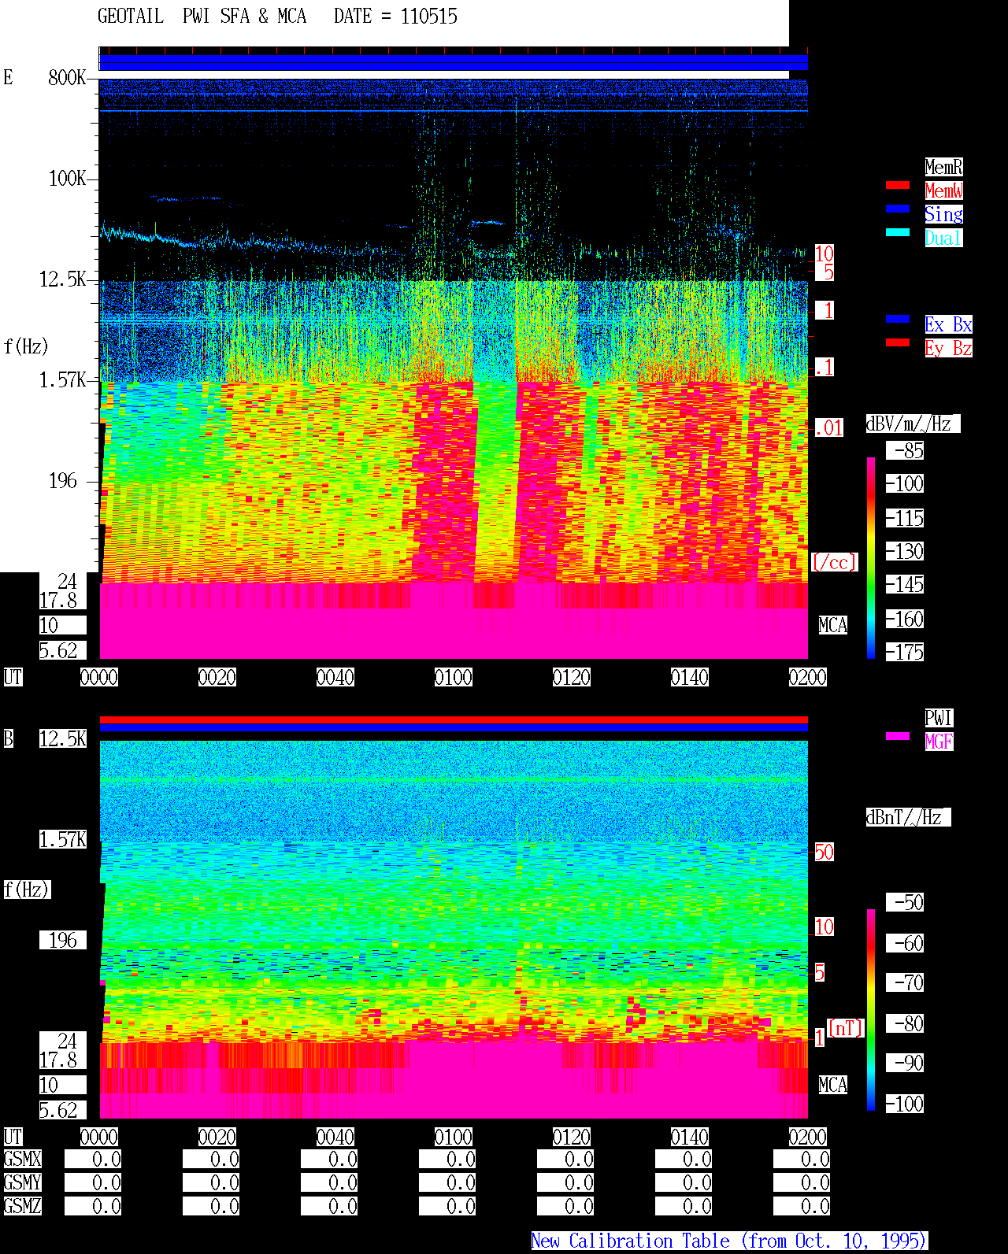Viewport: 1008px width, 1254px height.
Task: Click the 0040 UT tick under E panel
Action: click(x=335, y=677)
